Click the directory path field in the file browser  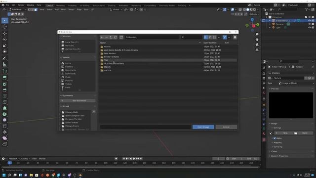coord(152,38)
